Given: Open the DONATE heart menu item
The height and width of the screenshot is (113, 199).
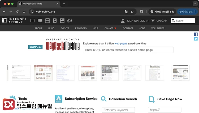Looking at the screenshot, I should [110, 28].
